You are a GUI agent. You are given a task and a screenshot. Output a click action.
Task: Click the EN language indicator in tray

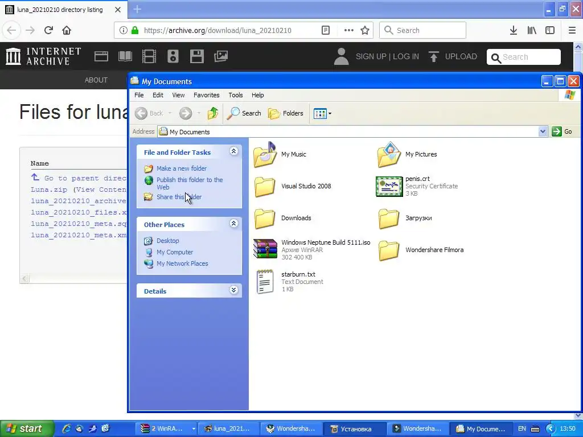pyautogui.click(x=522, y=429)
